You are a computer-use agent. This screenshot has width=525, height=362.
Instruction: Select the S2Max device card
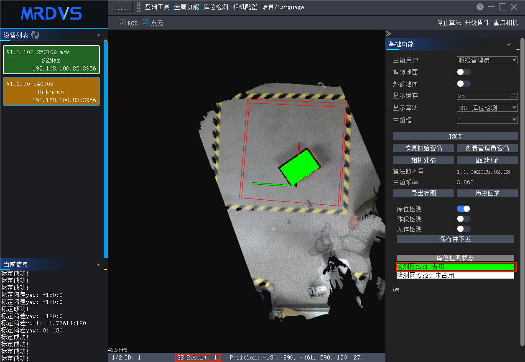tap(51, 60)
